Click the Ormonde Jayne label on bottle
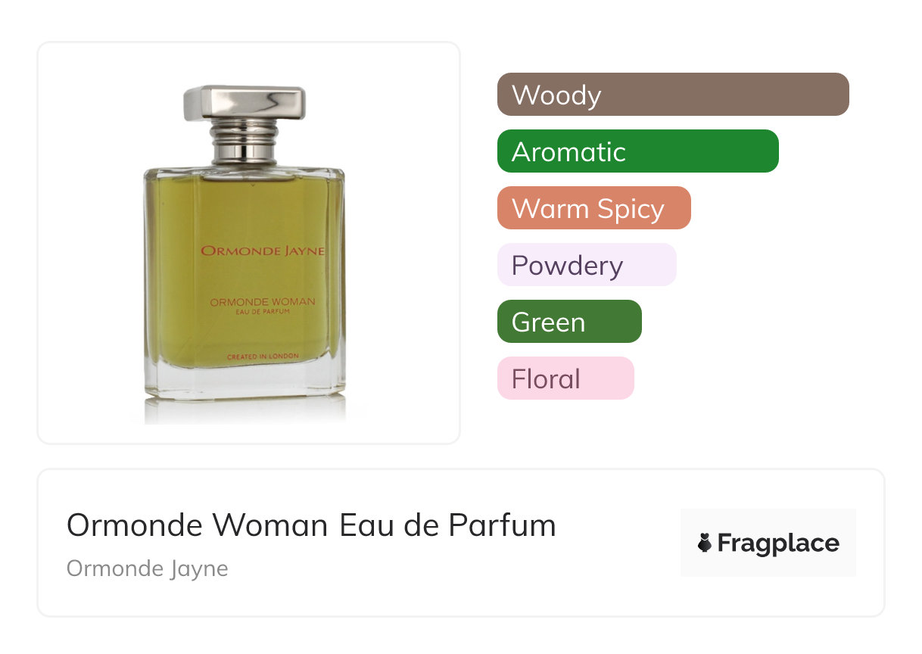The height and width of the screenshot is (654, 922). (x=263, y=251)
